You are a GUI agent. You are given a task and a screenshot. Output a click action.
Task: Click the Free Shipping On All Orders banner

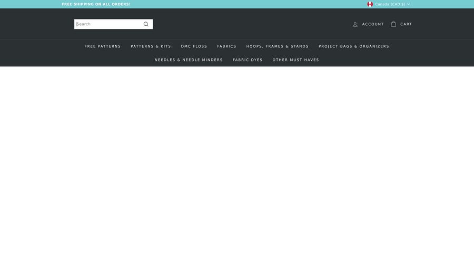coord(96,4)
